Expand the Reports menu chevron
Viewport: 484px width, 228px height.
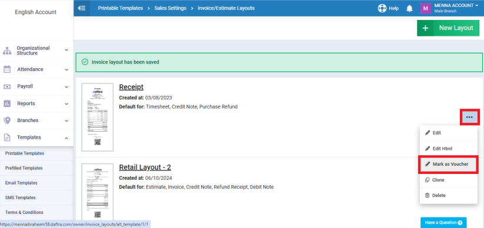(x=66, y=103)
